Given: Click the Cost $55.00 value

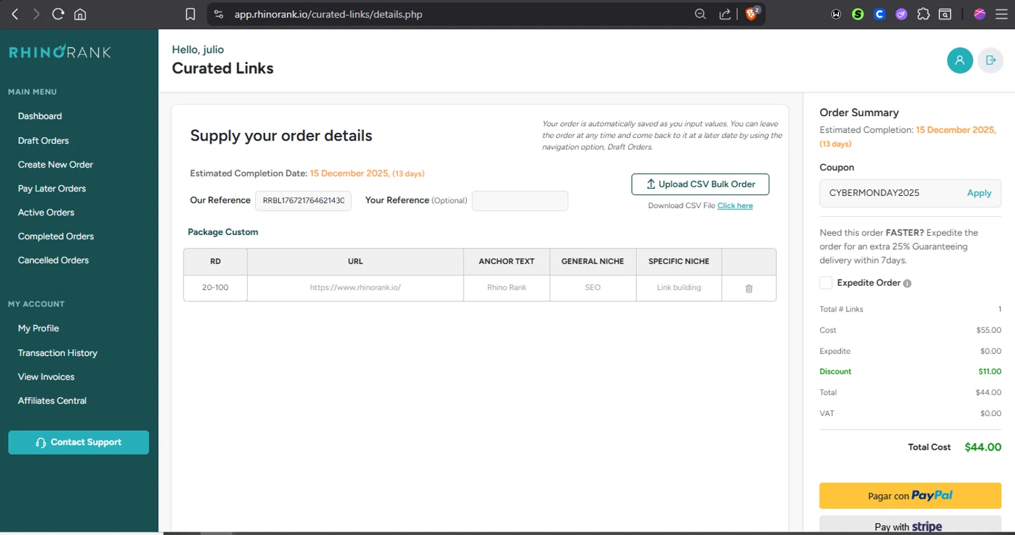Looking at the screenshot, I should (x=989, y=330).
